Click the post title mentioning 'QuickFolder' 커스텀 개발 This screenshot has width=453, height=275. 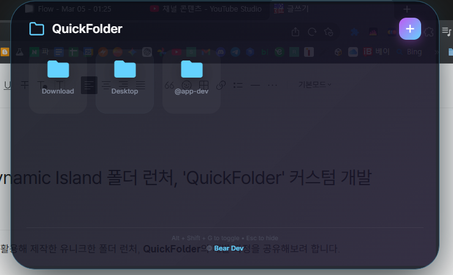186,177
